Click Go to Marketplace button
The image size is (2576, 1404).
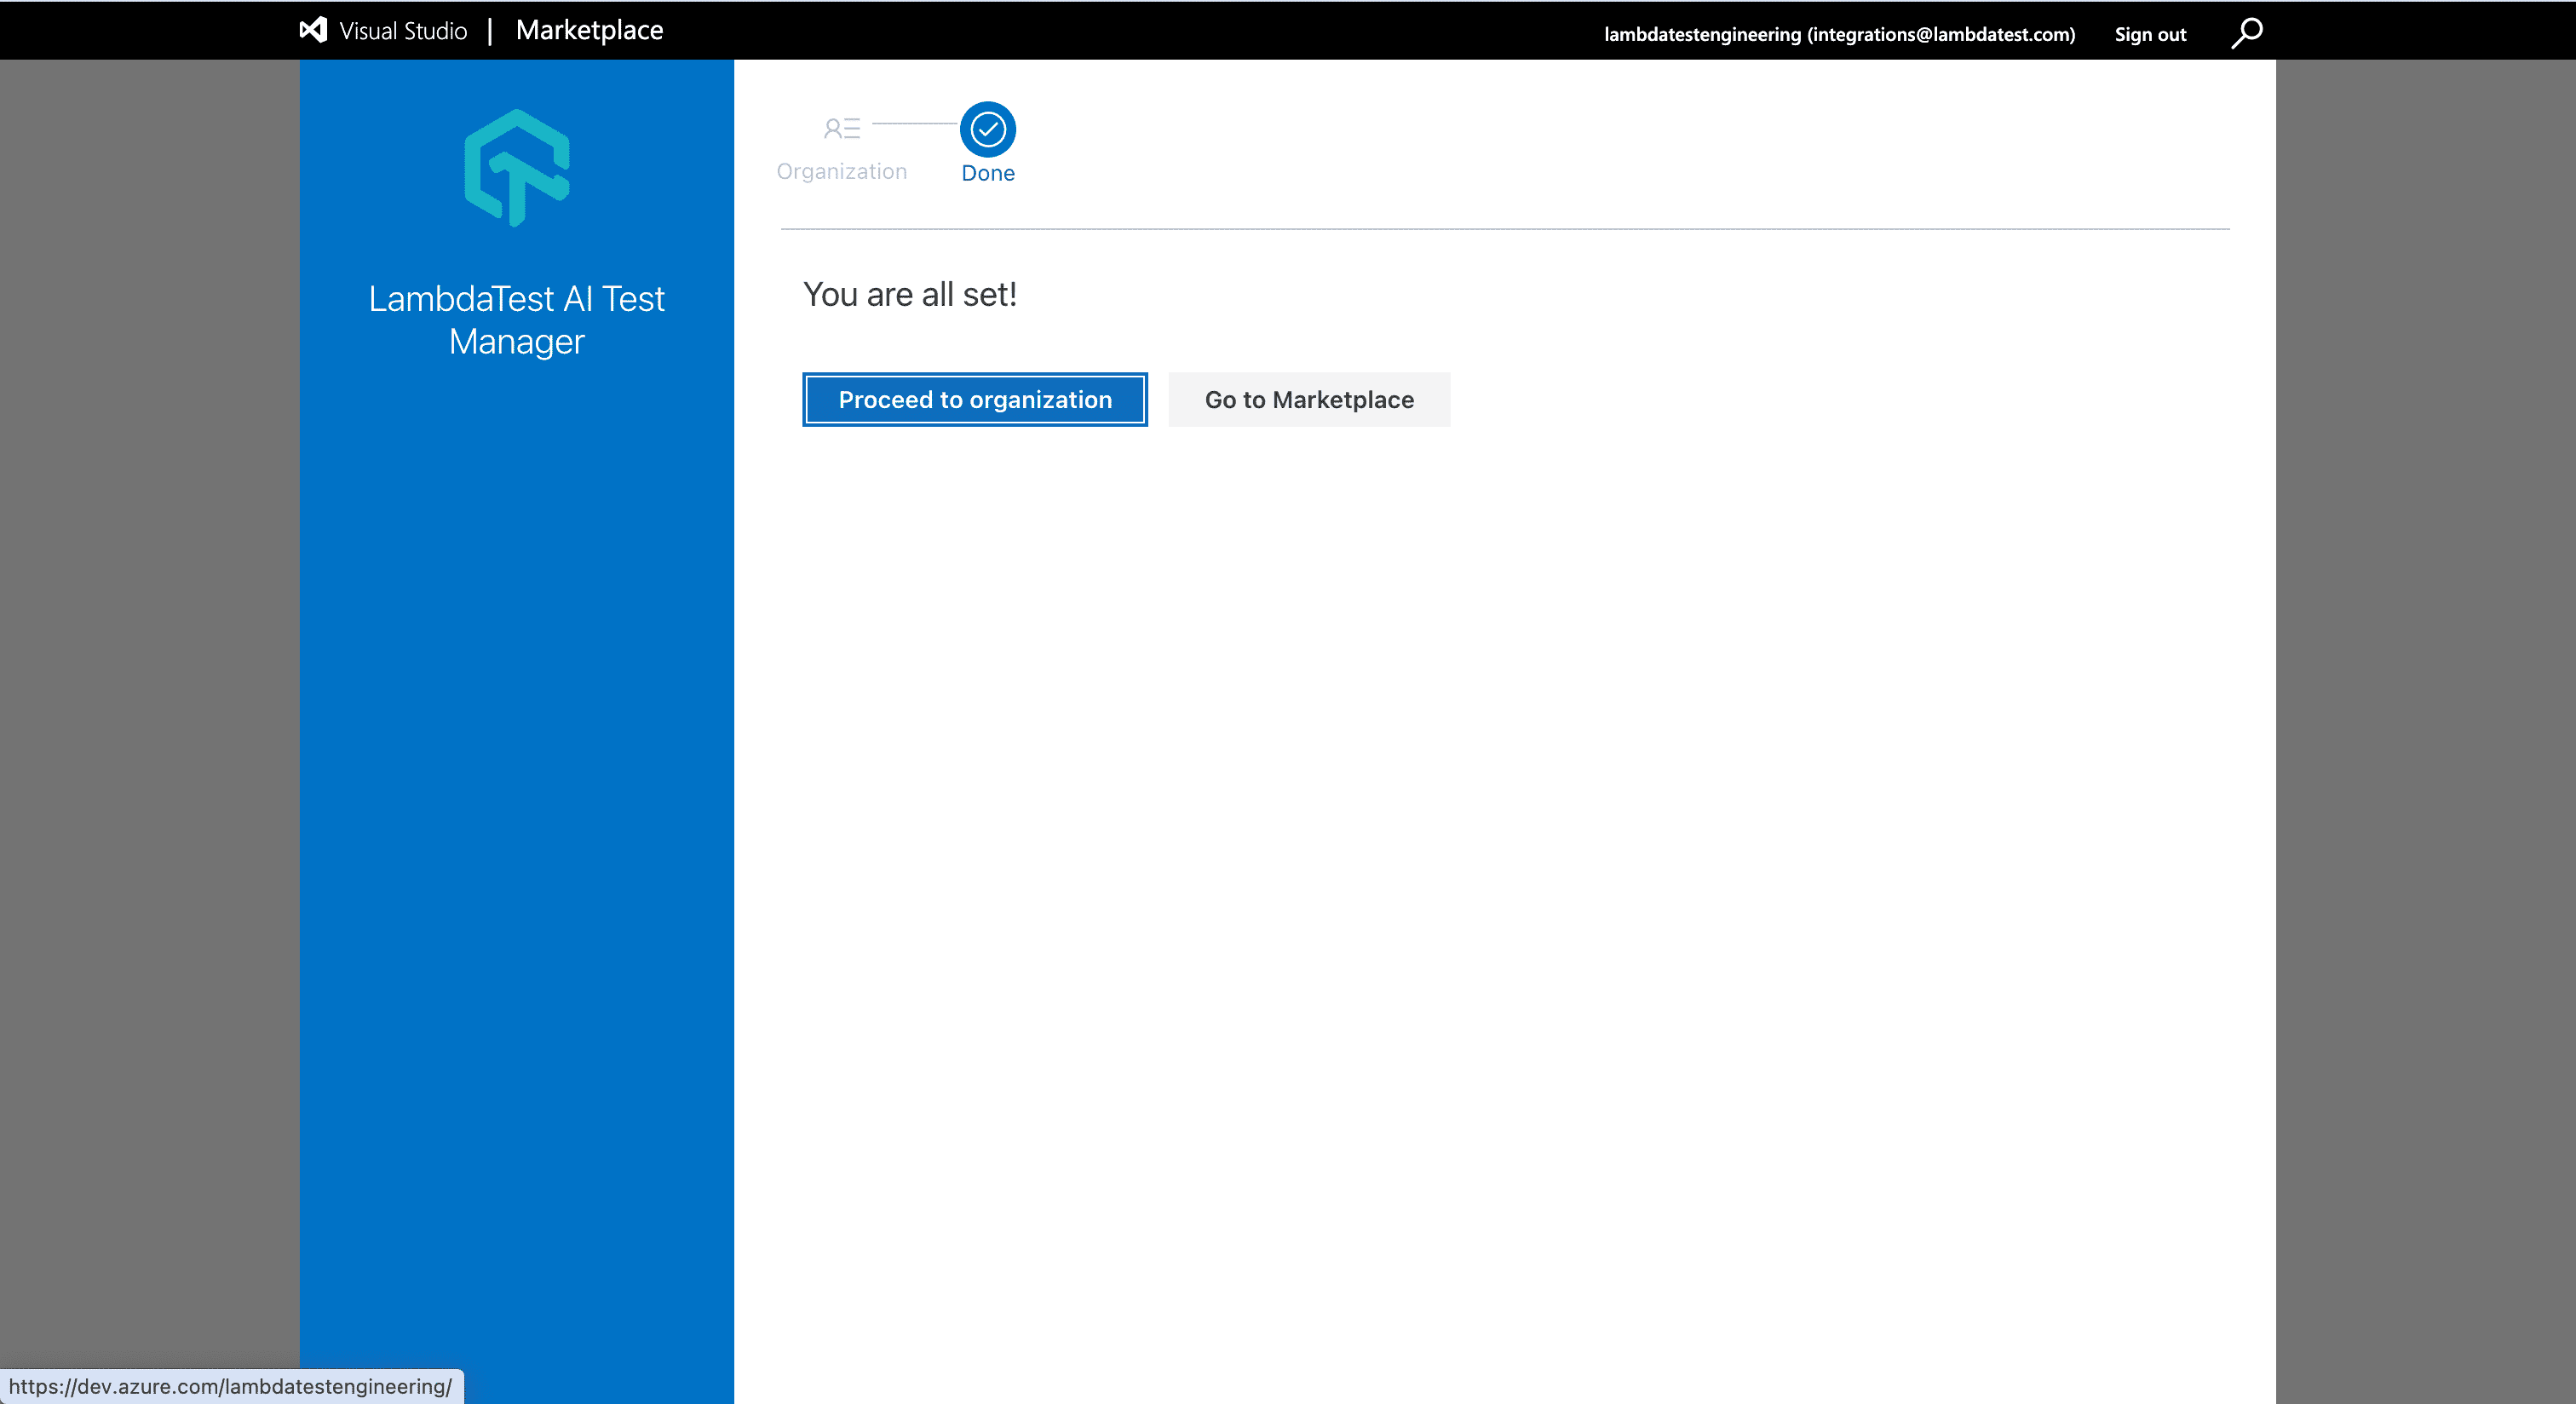(1309, 400)
